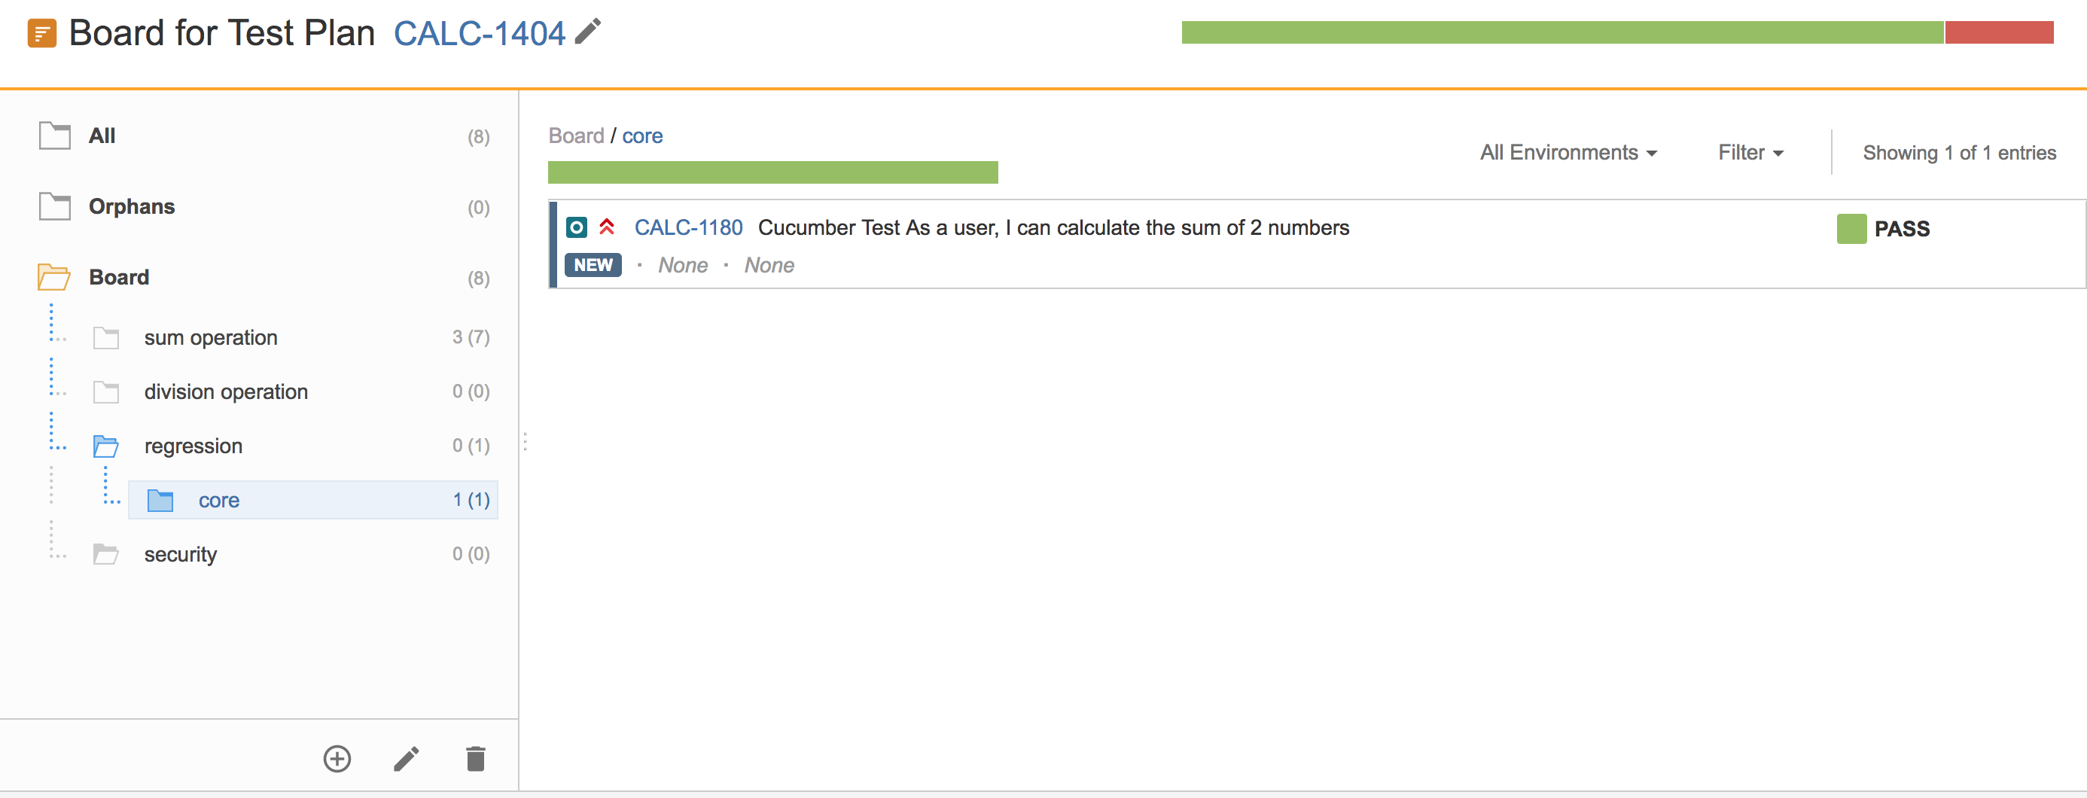2087x798 pixels.
Task: Open the Filter dropdown
Action: click(1750, 153)
